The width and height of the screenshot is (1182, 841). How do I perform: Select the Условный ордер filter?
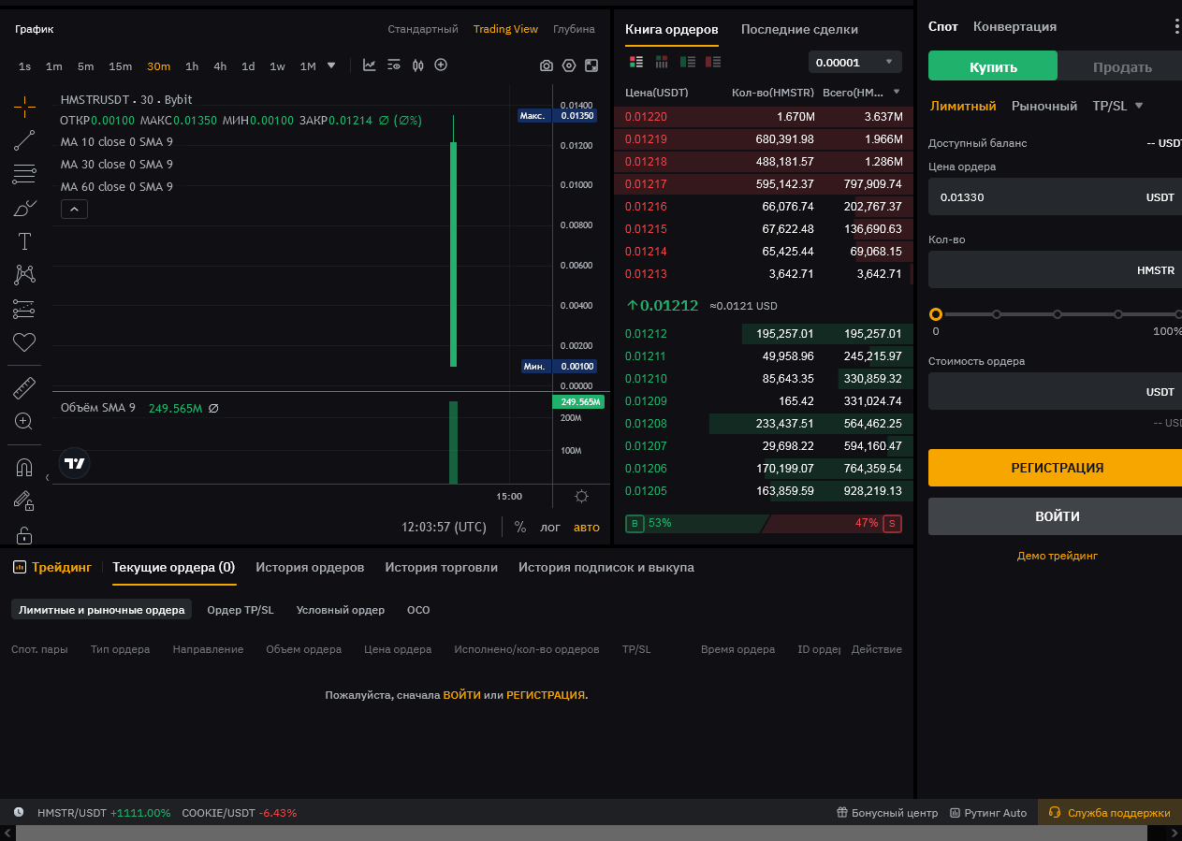tap(341, 610)
